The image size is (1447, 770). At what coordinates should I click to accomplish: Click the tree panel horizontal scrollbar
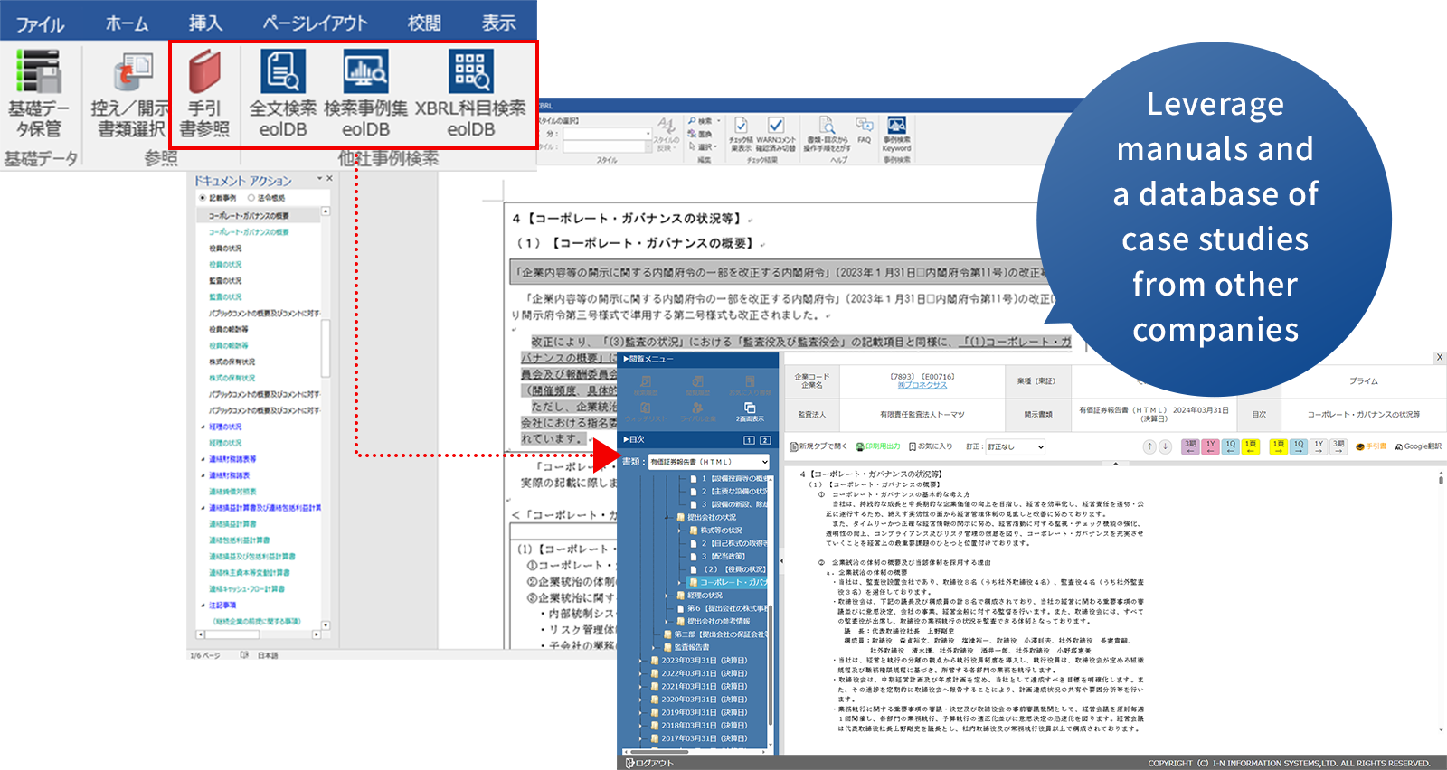(x=696, y=751)
